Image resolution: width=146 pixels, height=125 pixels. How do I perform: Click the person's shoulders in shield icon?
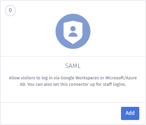pyautogui.click(x=73, y=35)
